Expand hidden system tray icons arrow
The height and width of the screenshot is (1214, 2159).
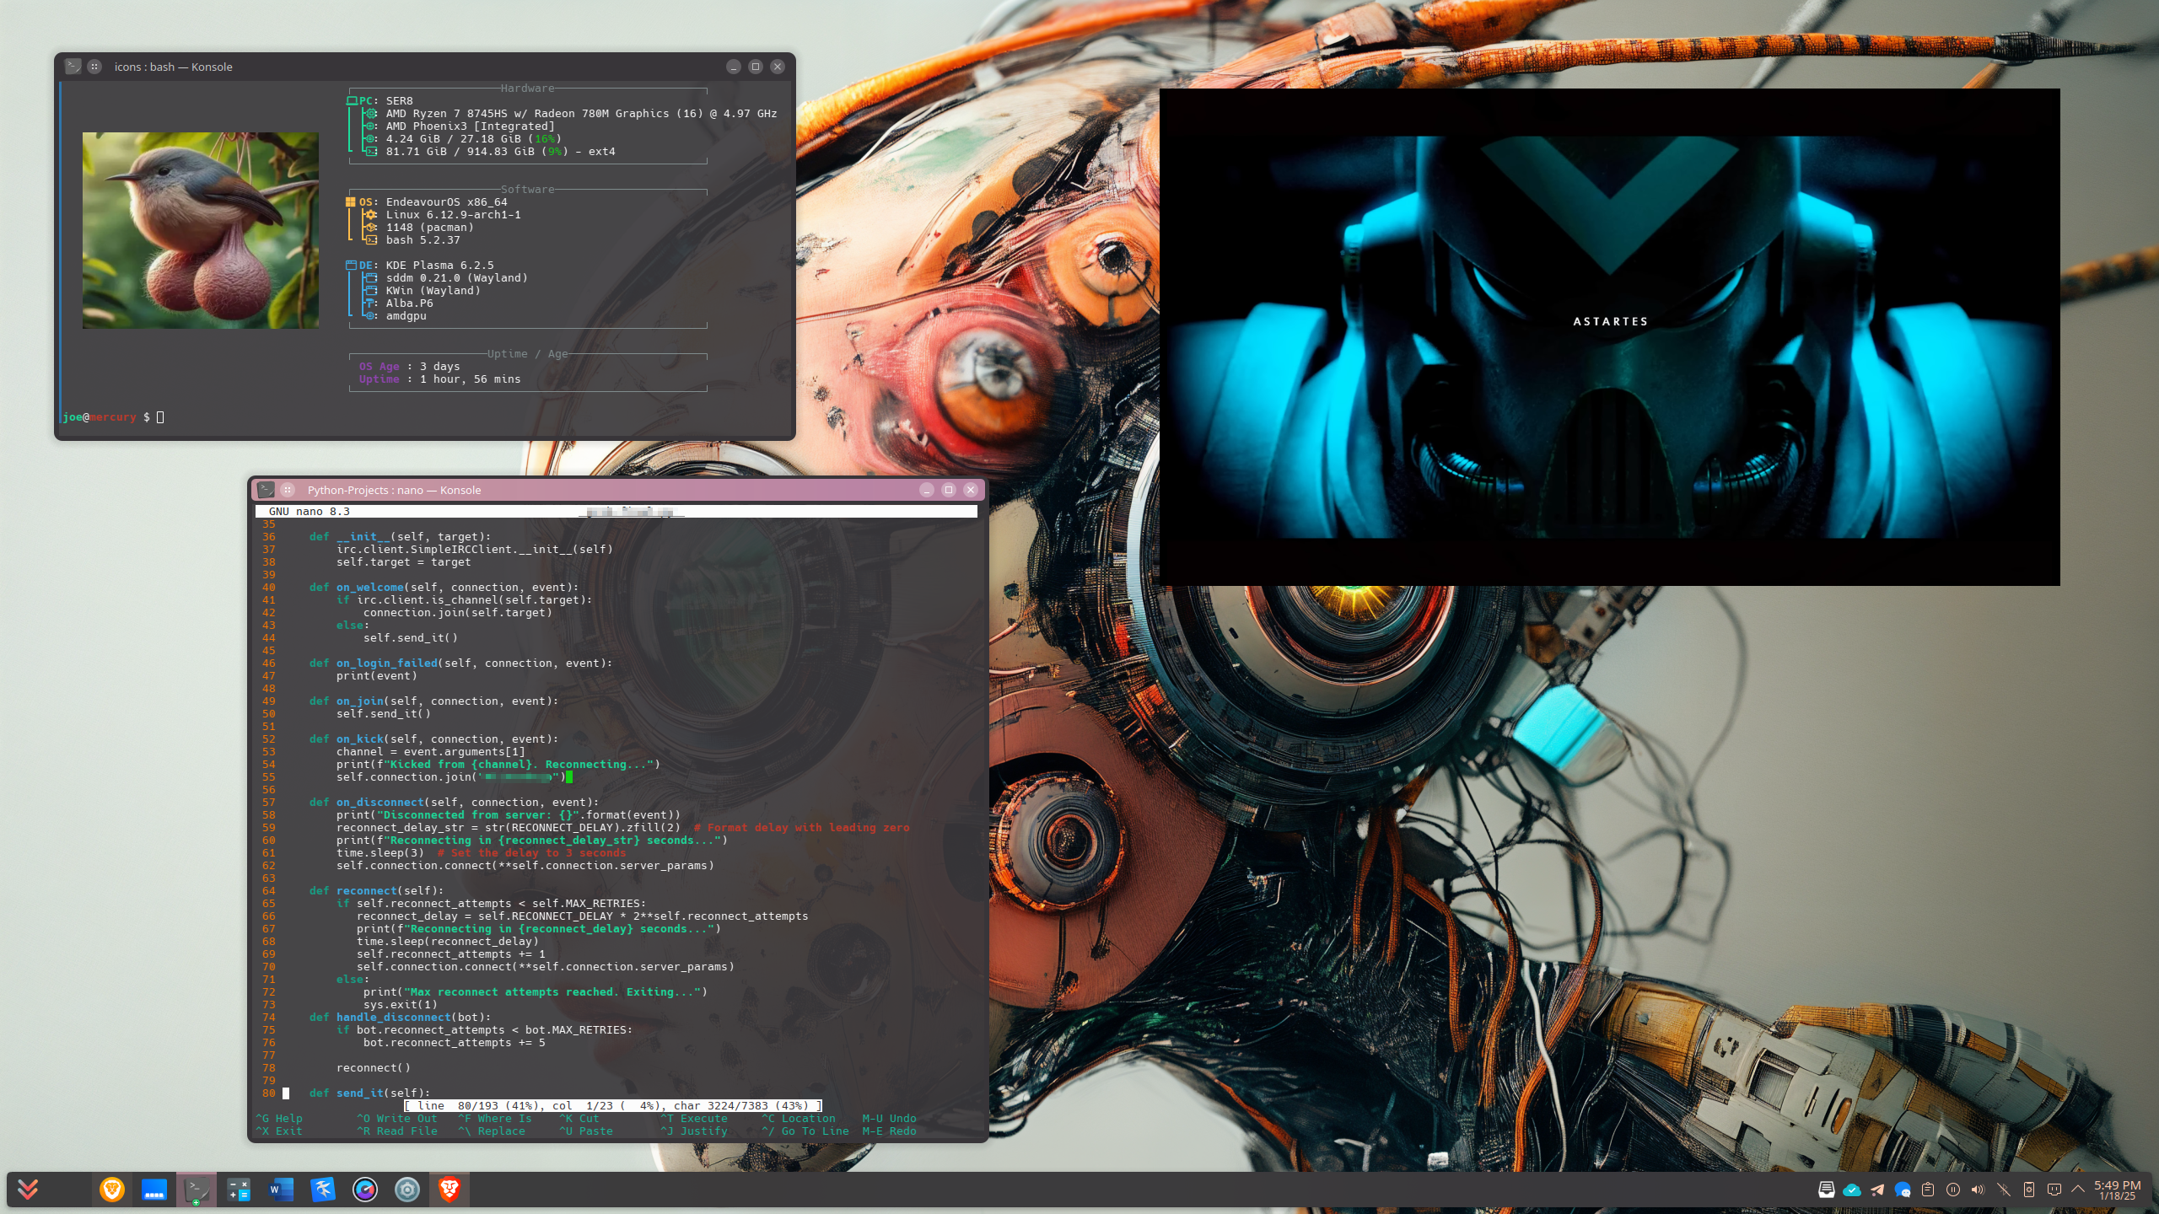pos(2078,1190)
